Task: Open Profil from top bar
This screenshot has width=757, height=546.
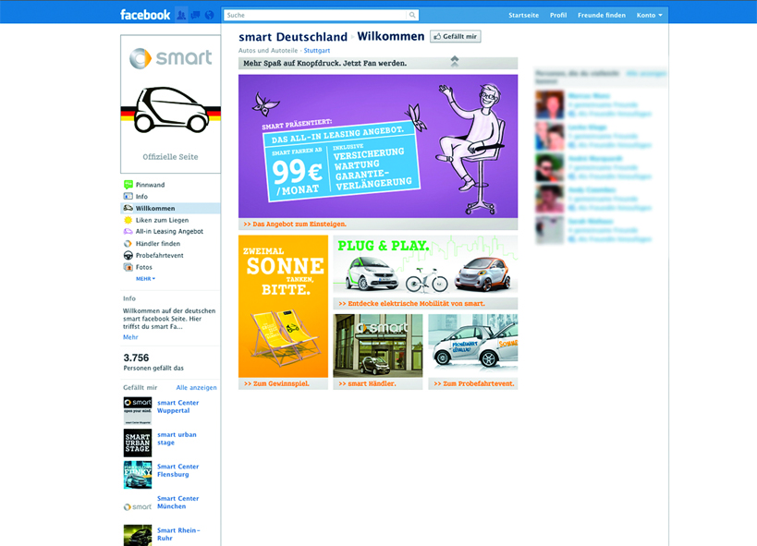Action: [558, 15]
